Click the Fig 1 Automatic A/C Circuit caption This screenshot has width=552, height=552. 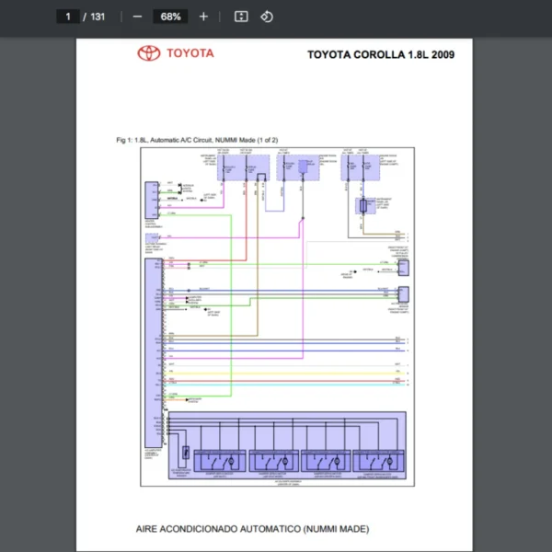point(197,140)
